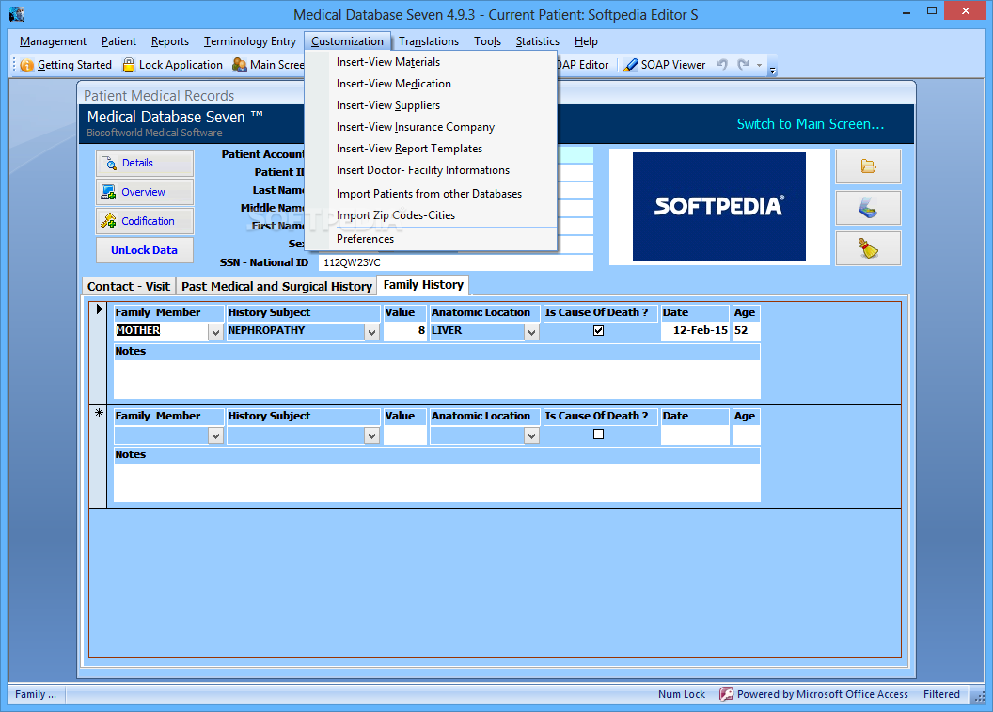Image resolution: width=993 pixels, height=712 pixels.
Task: Click the Age field showing 52
Action: (x=746, y=331)
